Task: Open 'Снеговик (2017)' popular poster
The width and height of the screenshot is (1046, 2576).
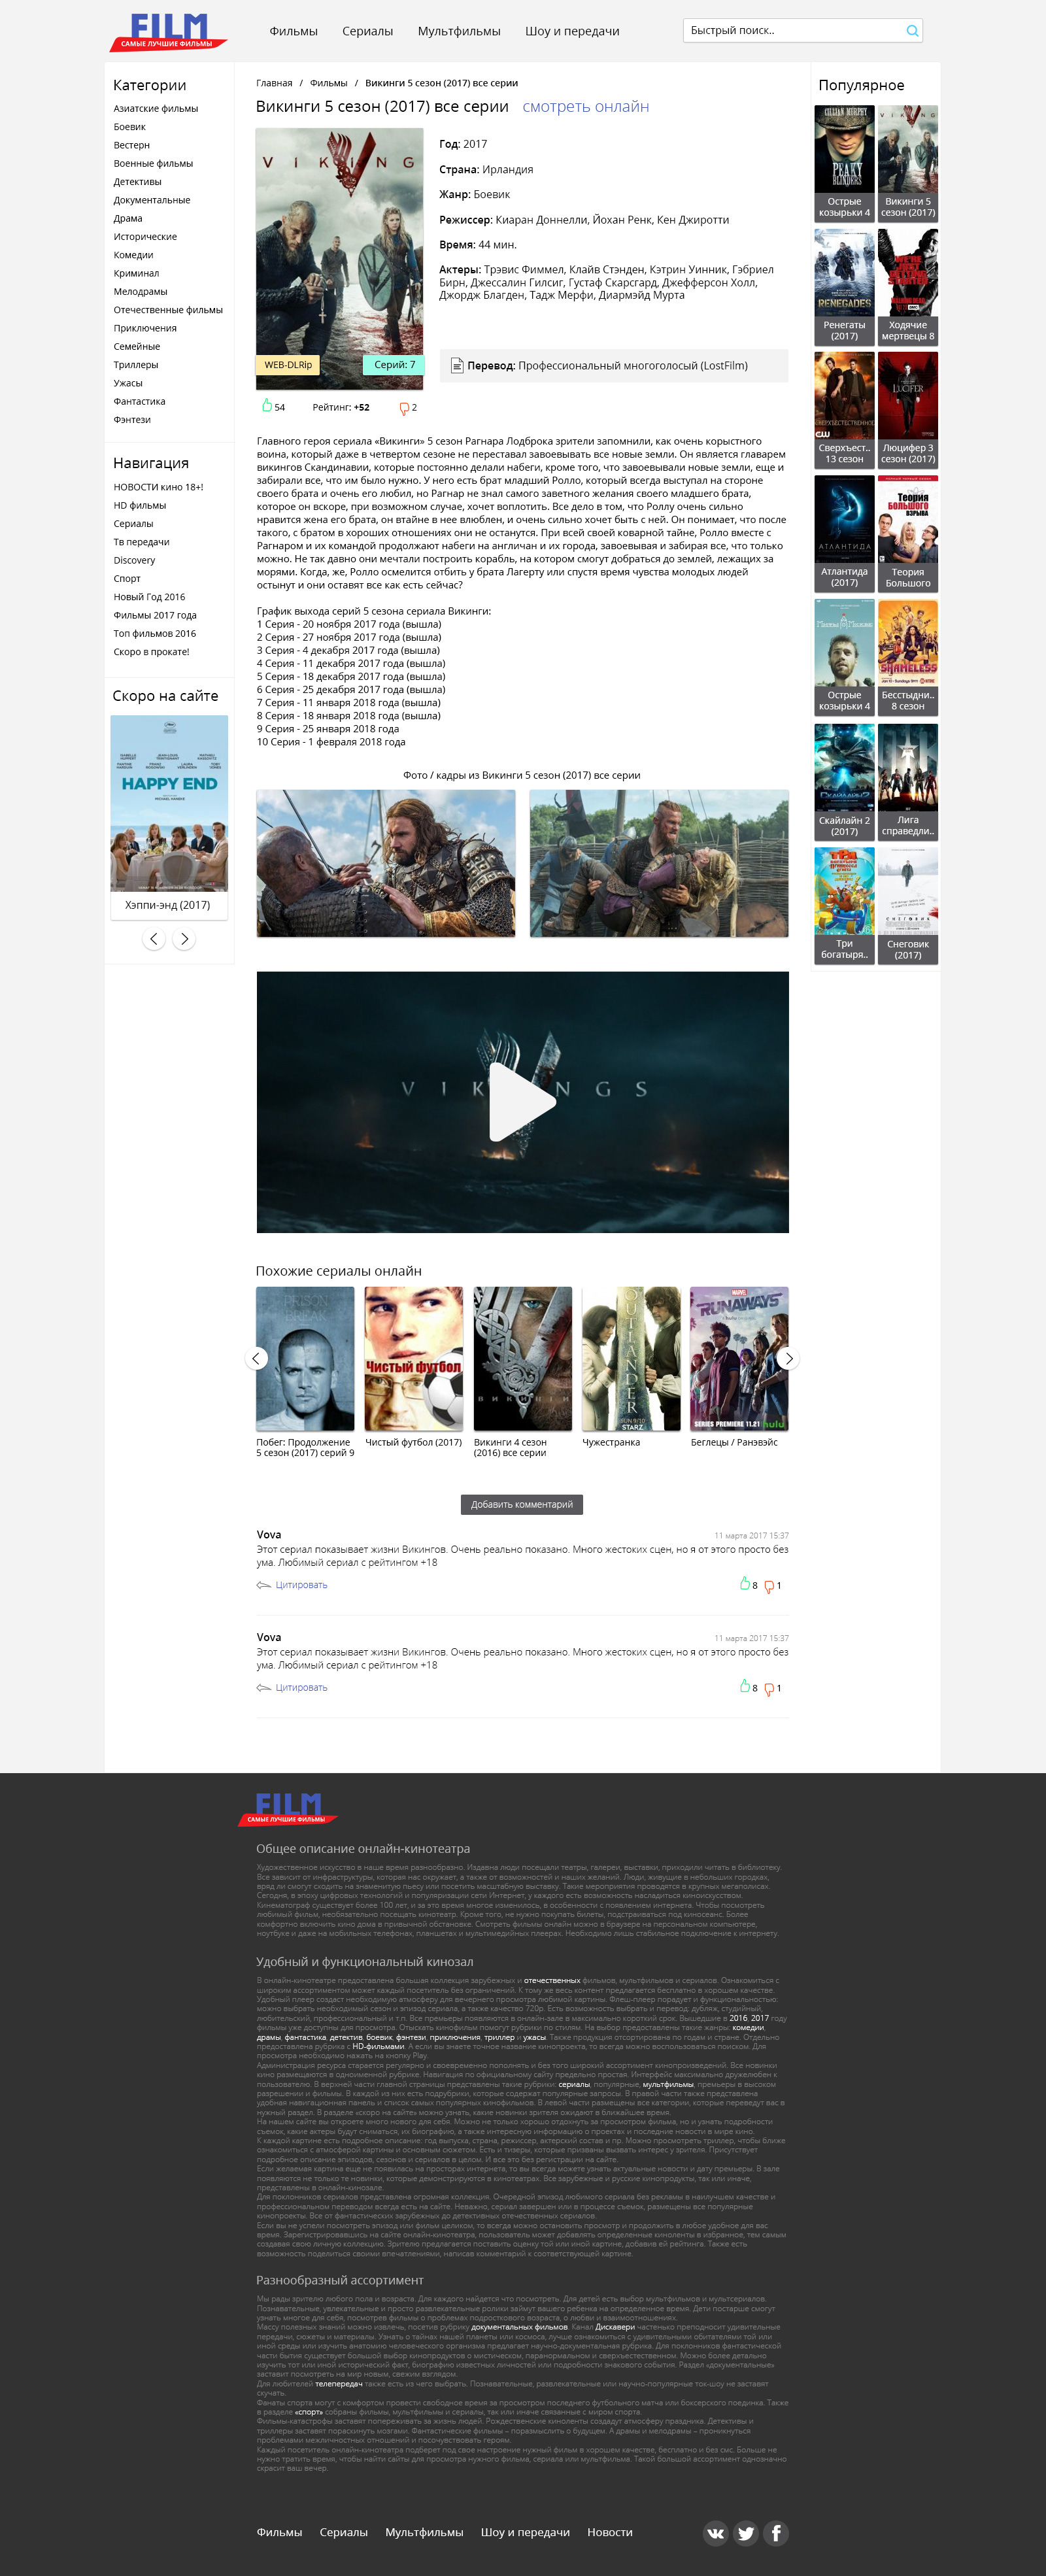Action: click(908, 906)
